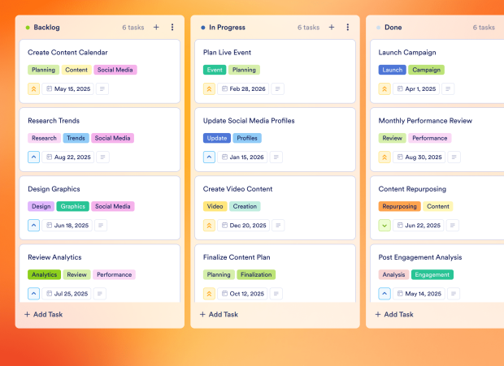504x366 pixels.
Task: Click the plus icon in In Progress header
Action: (x=332, y=28)
